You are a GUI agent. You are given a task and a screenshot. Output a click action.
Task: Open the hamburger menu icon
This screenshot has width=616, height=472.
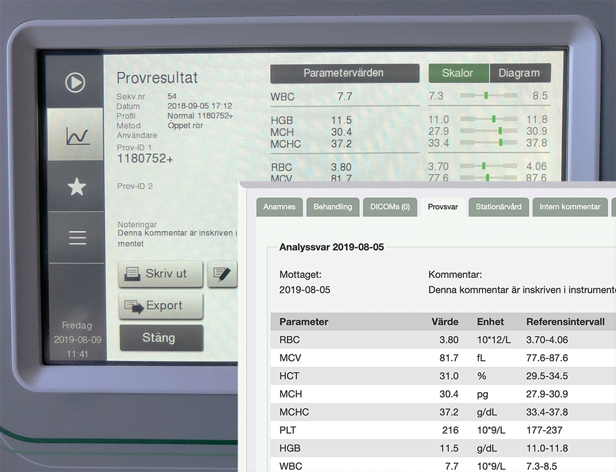pyautogui.click(x=77, y=238)
